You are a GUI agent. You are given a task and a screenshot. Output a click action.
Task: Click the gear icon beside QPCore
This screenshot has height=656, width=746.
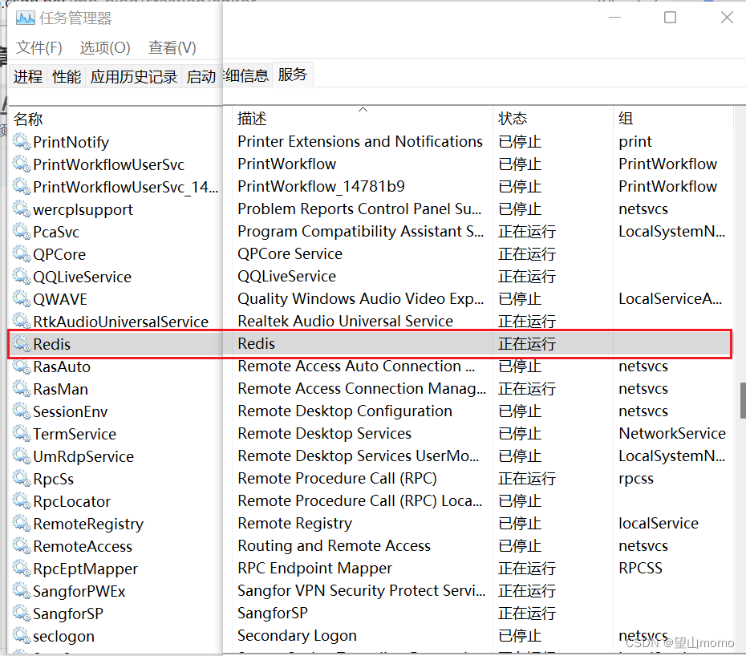click(22, 254)
